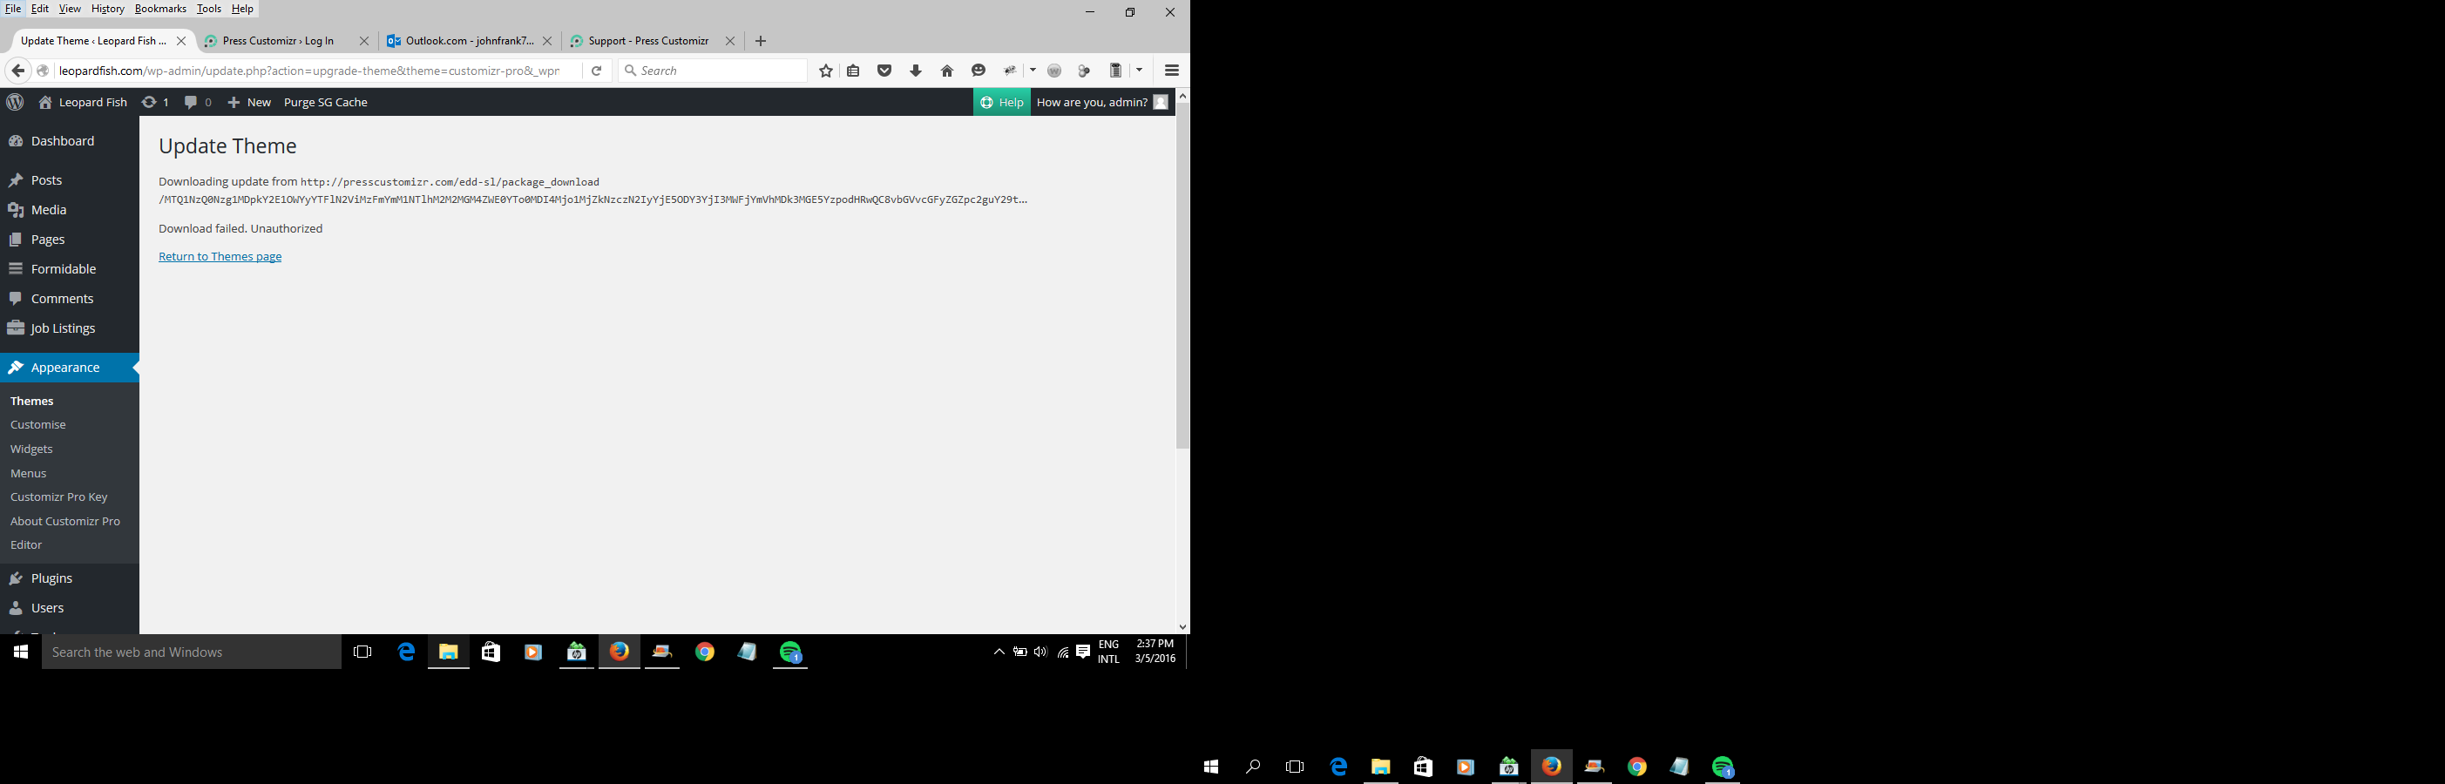Click the Return to Themes page link

point(220,256)
